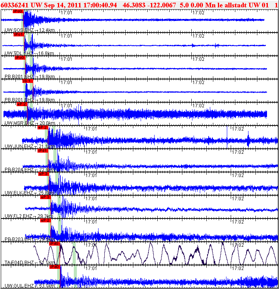The image size is (279, 289).
Task: Select the iPc0 pick marker on SOS trace
Action: (x=18, y=11)
